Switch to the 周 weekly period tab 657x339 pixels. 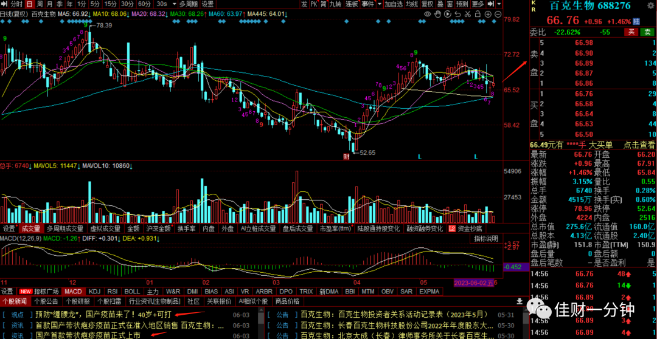coord(40,4)
